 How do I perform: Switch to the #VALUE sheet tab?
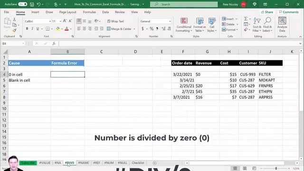click(45, 163)
